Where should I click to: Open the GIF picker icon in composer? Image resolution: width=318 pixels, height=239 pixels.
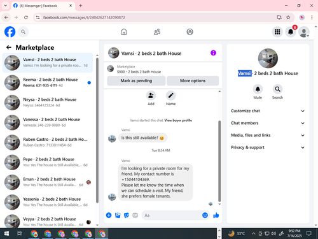pos(135,215)
